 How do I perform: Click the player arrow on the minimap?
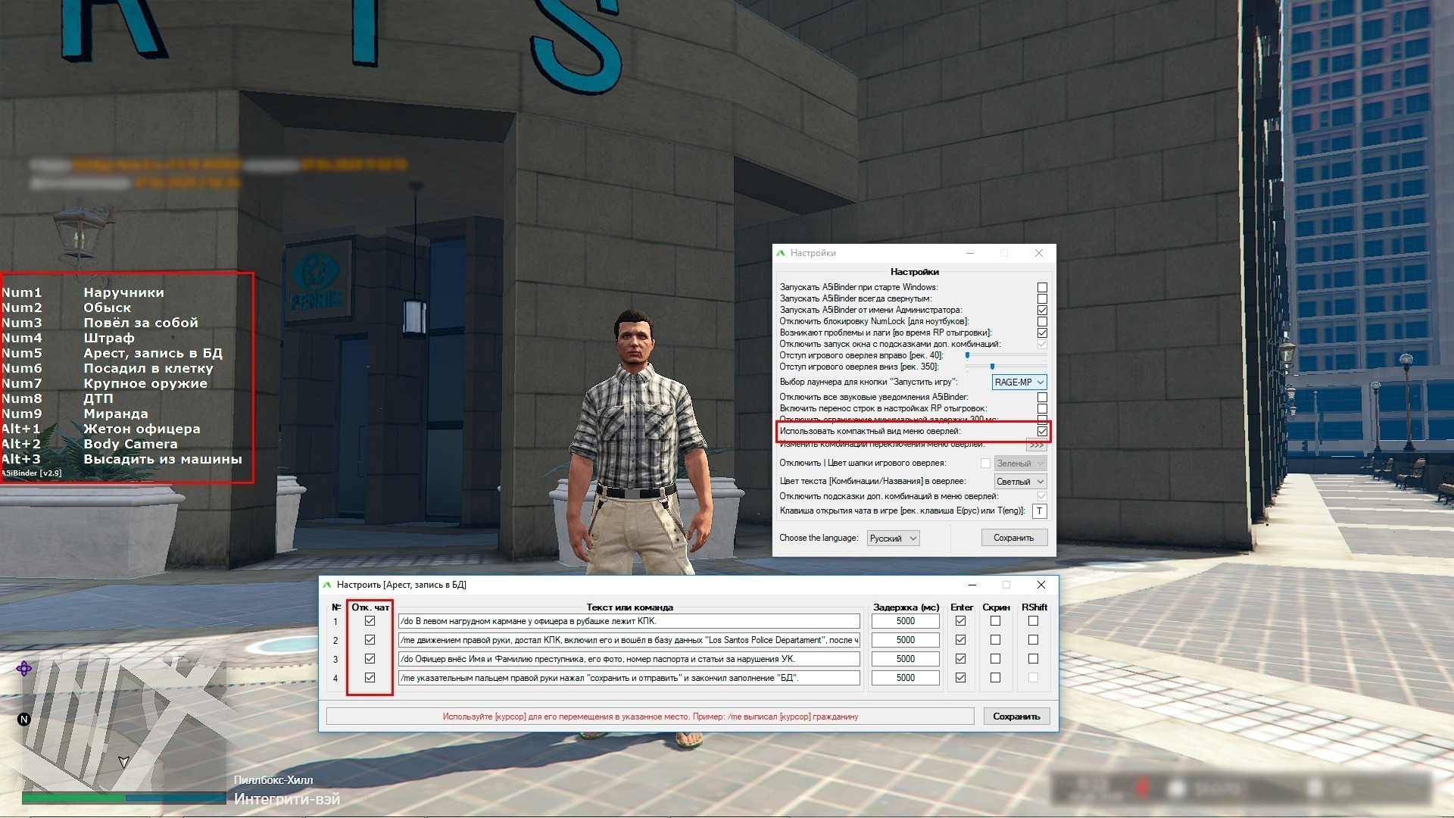[123, 762]
